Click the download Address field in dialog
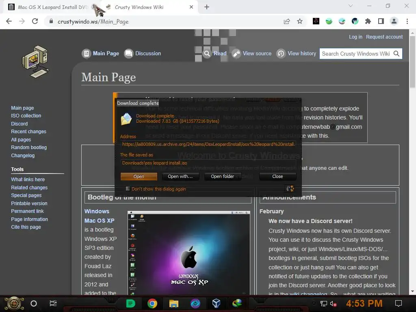 tap(208, 144)
